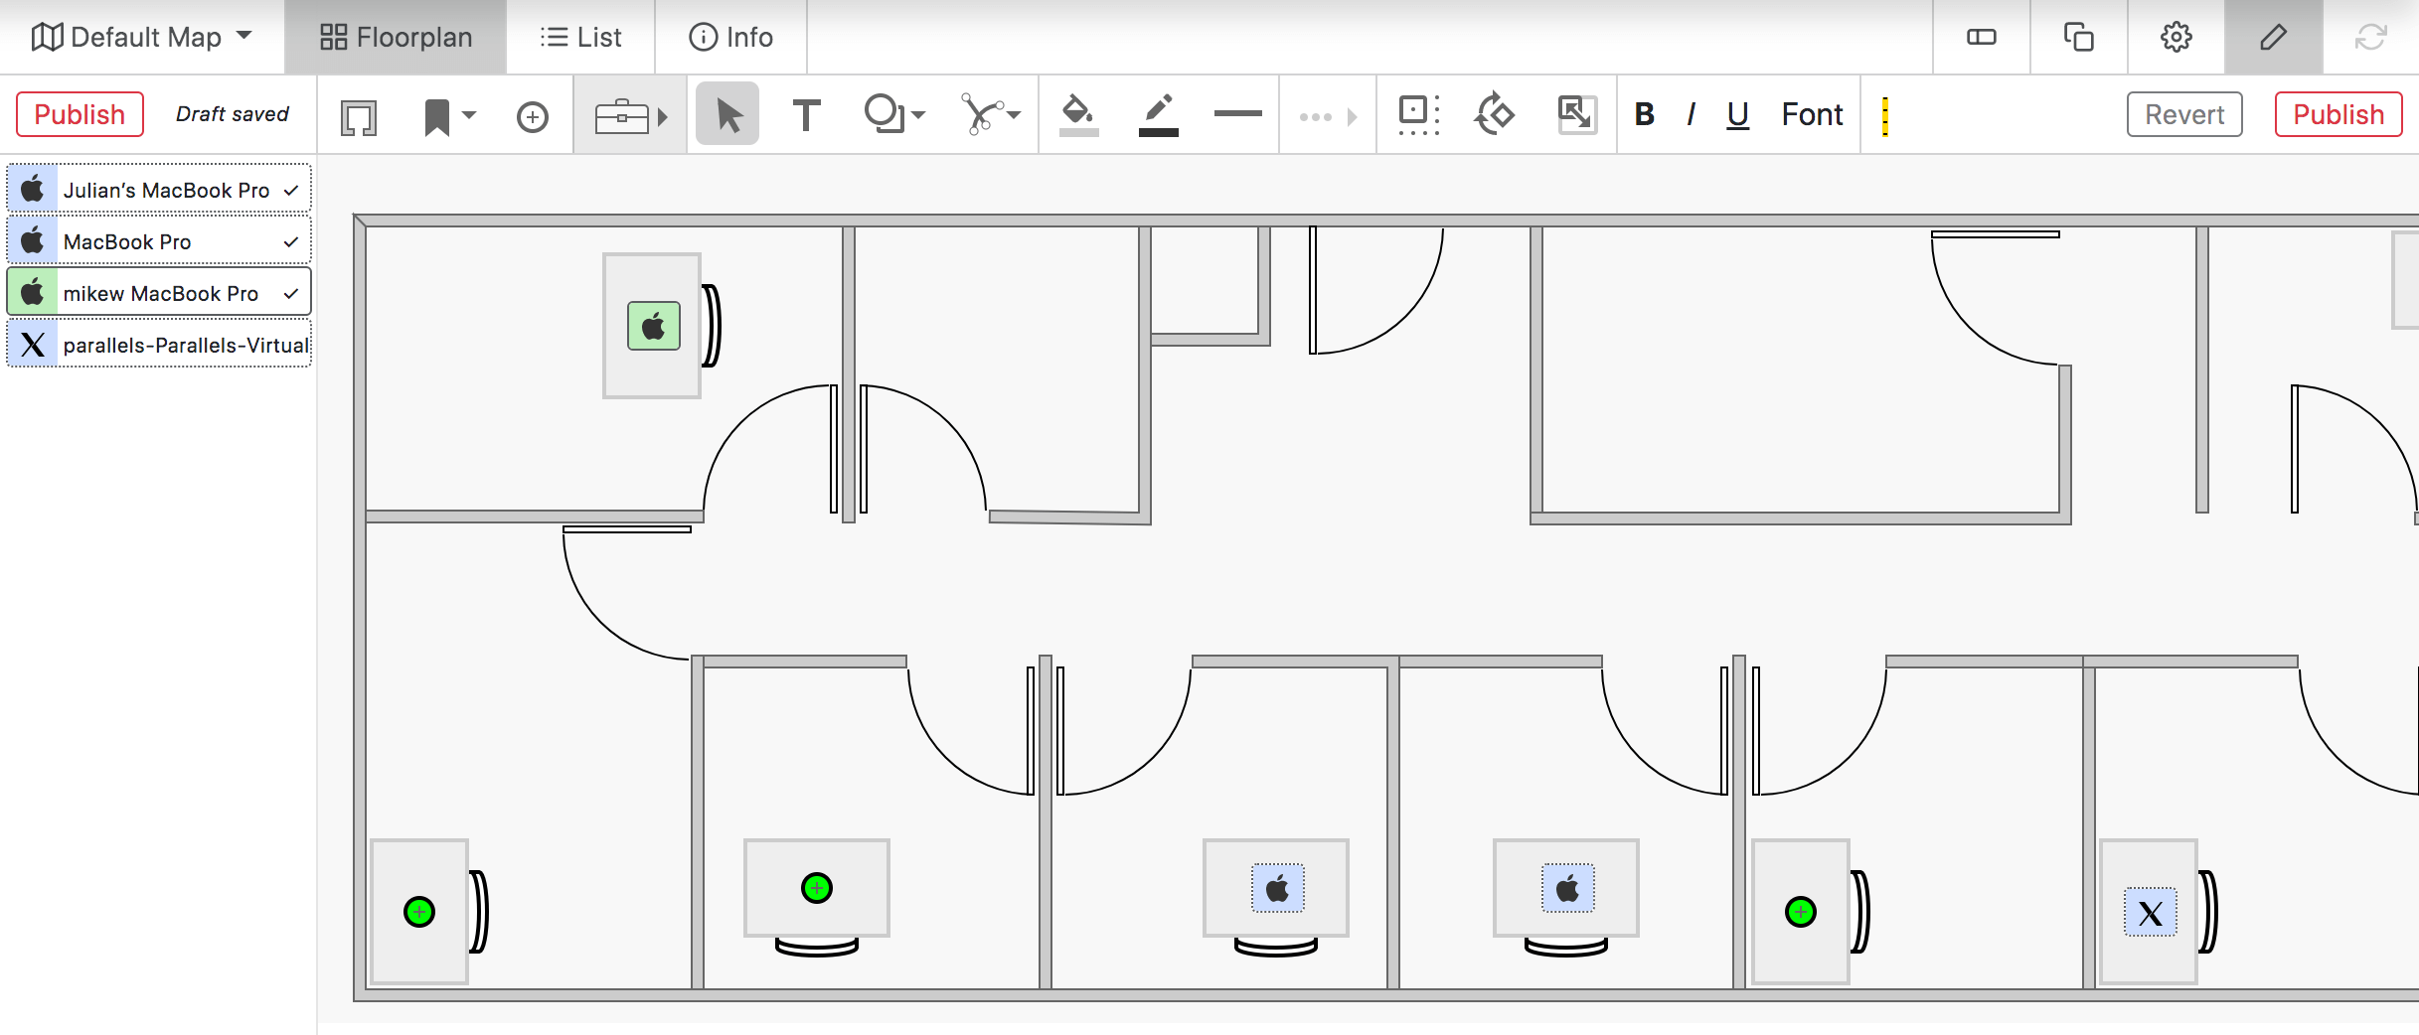Click the fill color bucket tool

pyautogui.click(x=1079, y=113)
